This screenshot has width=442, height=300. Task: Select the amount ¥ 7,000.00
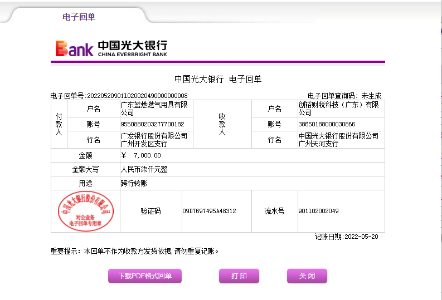141,155
